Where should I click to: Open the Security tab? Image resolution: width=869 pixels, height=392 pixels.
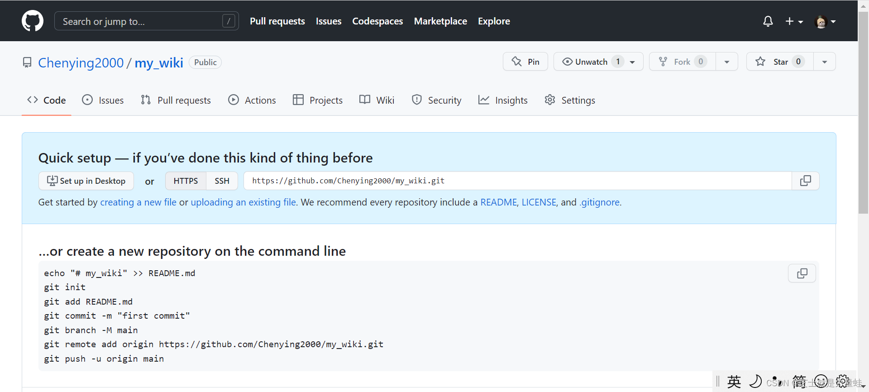coord(437,100)
